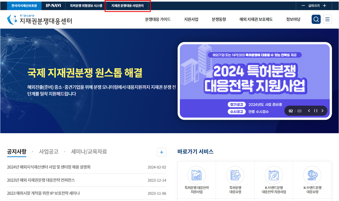Image resolution: width=339 pixels, height=201 pixels.
Task: Click 연중 수시접수 text in banner
Action: [259, 112]
